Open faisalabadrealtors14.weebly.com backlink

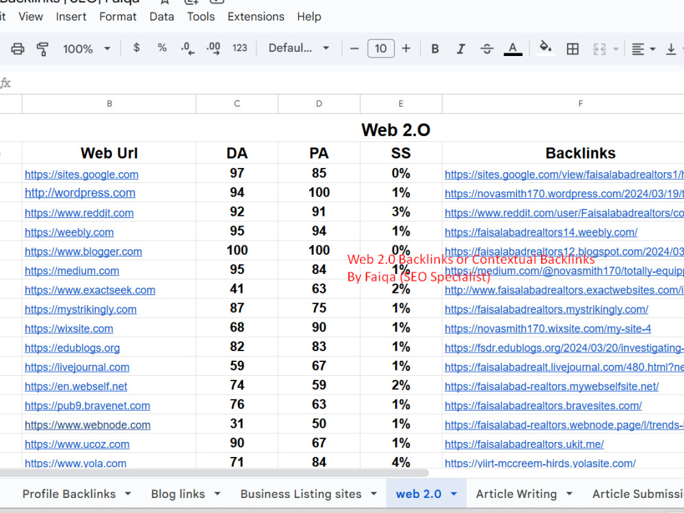tap(541, 232)
